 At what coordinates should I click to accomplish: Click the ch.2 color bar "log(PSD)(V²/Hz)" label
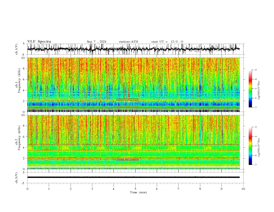(259, 148)
